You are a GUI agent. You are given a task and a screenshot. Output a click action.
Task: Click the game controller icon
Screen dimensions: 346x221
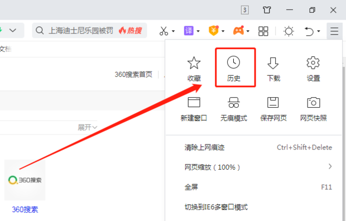coord(238,31)
